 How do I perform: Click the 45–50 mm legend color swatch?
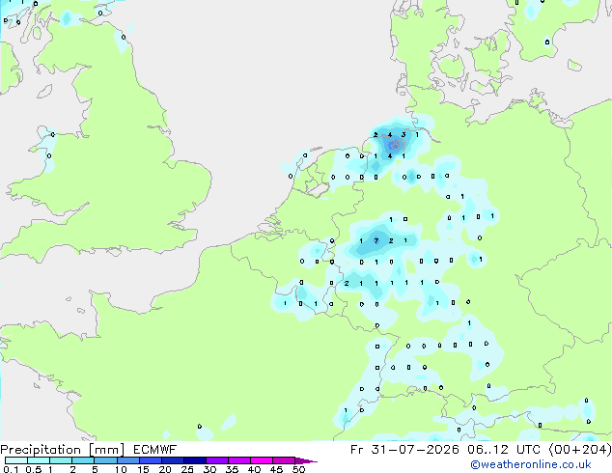pos(284,460)
